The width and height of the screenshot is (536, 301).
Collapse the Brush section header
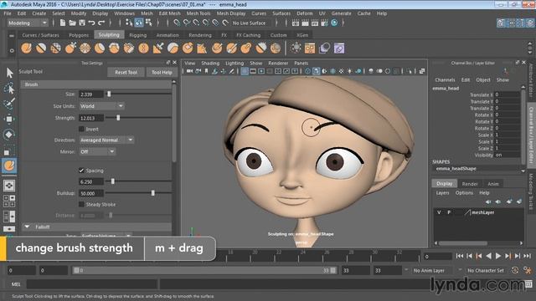coord(96,84)
